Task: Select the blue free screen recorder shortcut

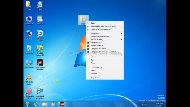Action: click(40, 94)
